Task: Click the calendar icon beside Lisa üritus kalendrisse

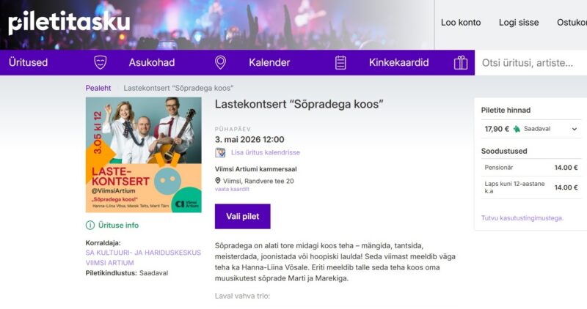Action: [220, 152]
